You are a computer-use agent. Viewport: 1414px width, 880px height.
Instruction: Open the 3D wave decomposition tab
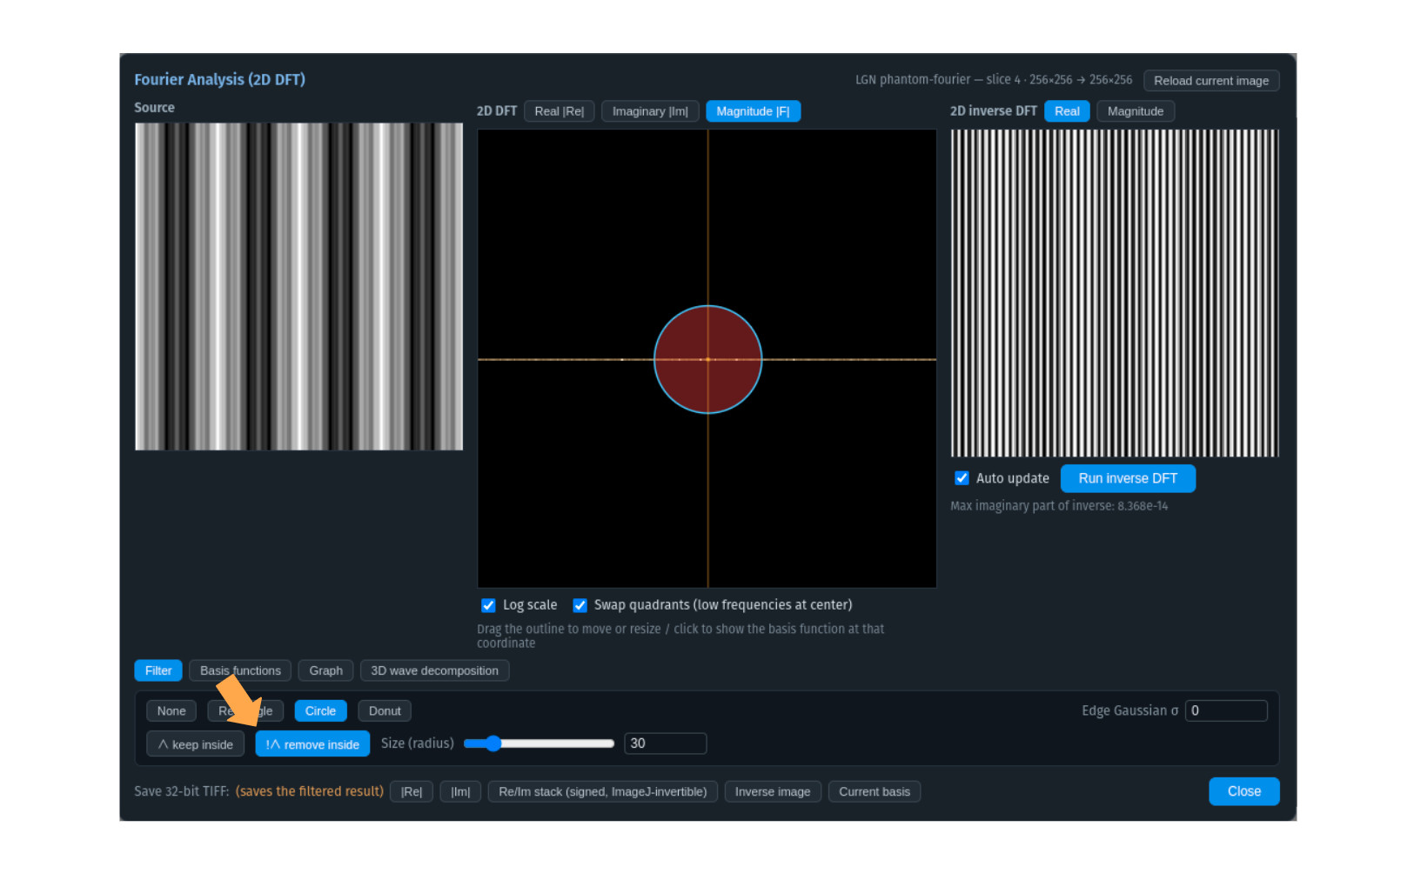(434, 670)
